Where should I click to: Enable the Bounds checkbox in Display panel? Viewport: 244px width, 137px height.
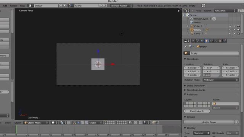point(214,133)
